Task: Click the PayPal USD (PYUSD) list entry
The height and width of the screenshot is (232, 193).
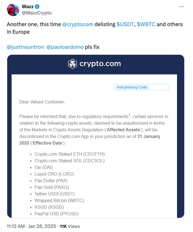Action: pyautogui.click(x=56, y=214)
